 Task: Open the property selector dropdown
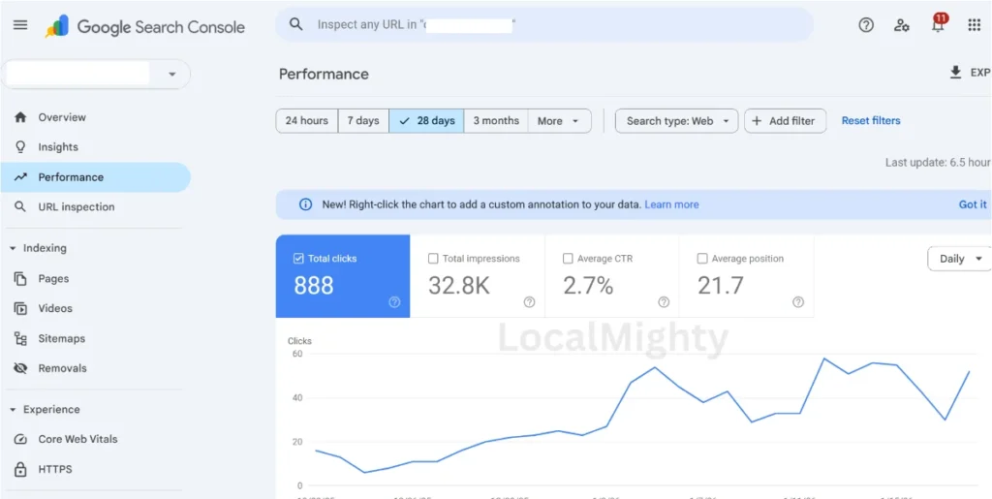point(96,74)
